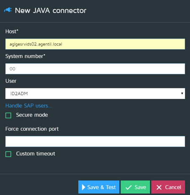The image size is (190, 195).
Task: Click the Custom timeout label text
Action: click(x=36, y=154)
